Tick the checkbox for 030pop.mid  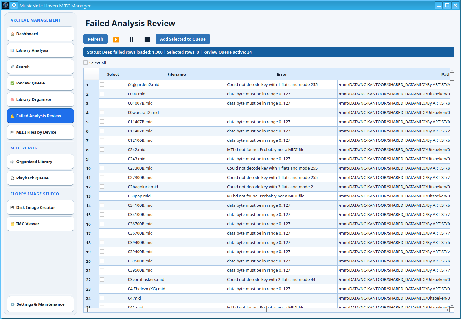(102, 196)
